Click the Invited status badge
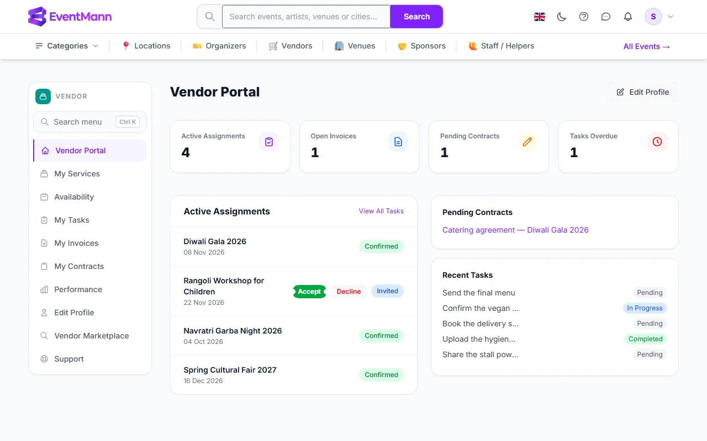This screenshot has width=707, height=441. [x=387, y=291]
